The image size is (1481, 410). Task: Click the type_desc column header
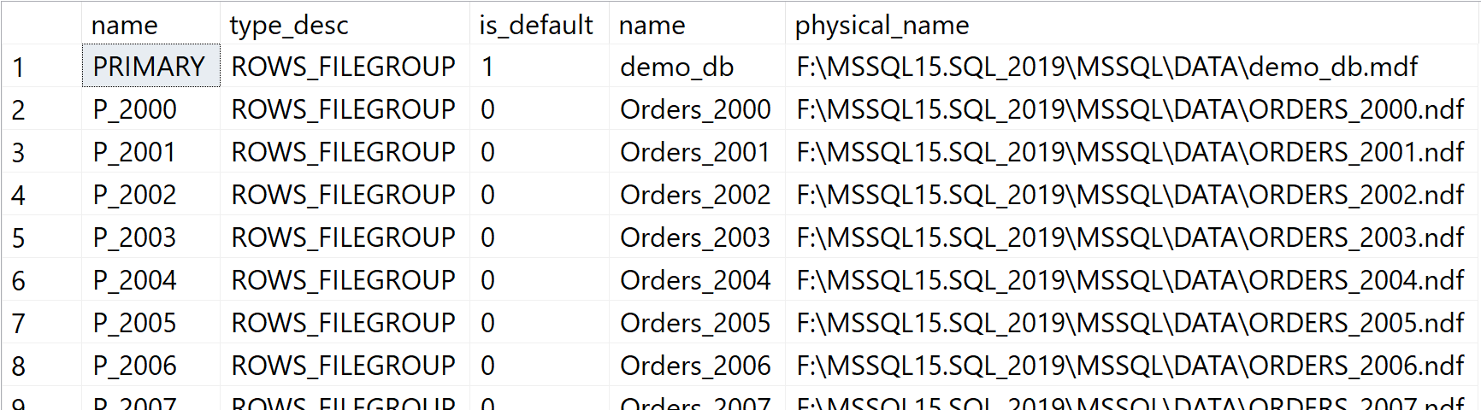(345, 23)
